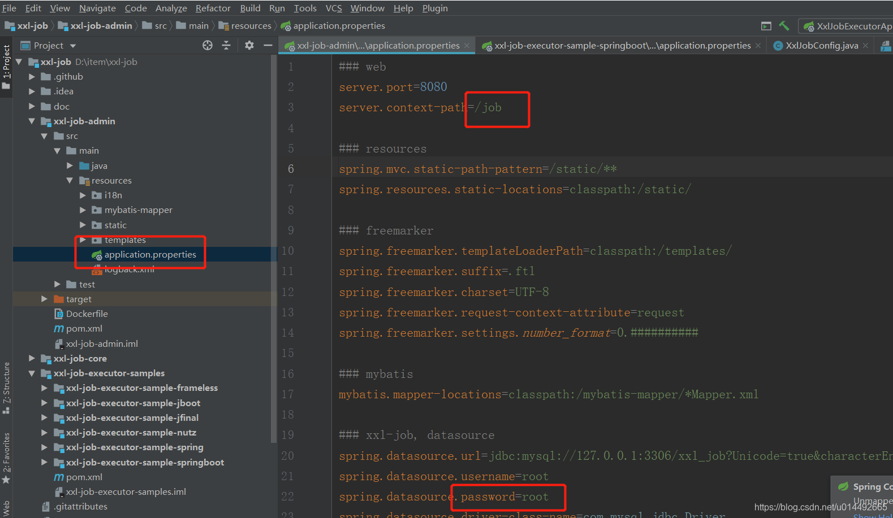Select the .gitattributes file
Viewport: 893px width, 518px height.
click(x=80, y=507)
